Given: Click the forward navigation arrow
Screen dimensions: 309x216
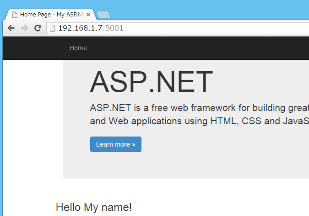Looking at the screenshot, I should point(24,28).
